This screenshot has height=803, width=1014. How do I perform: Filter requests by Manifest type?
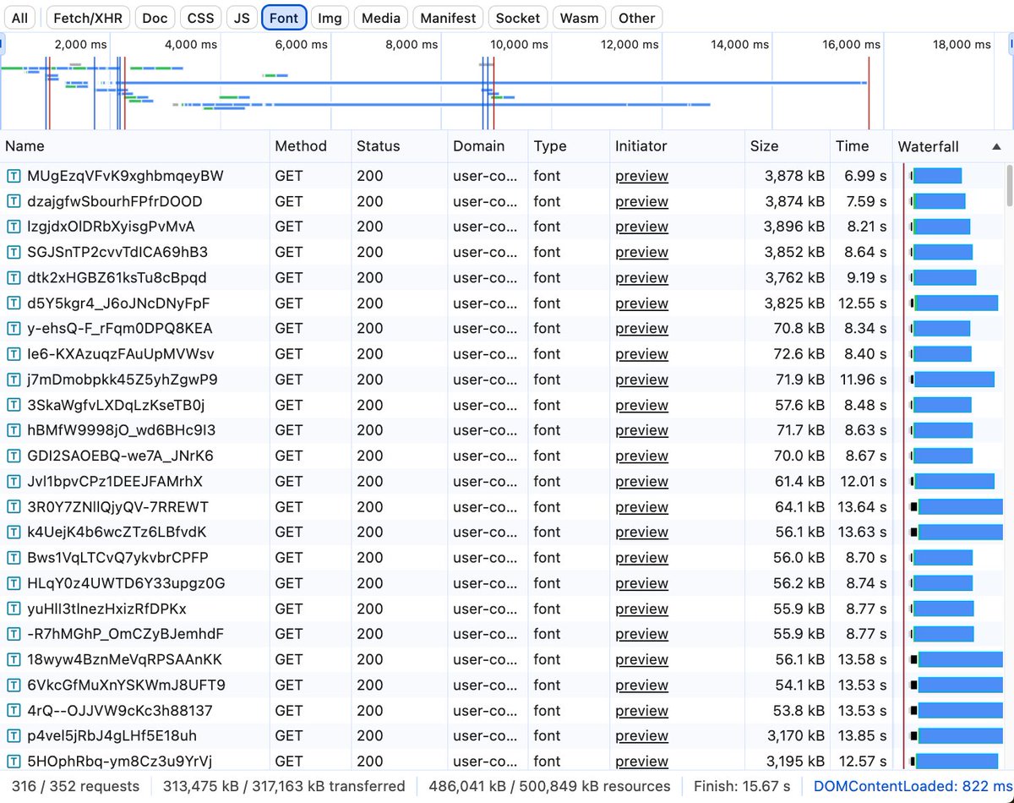(448, 18)
